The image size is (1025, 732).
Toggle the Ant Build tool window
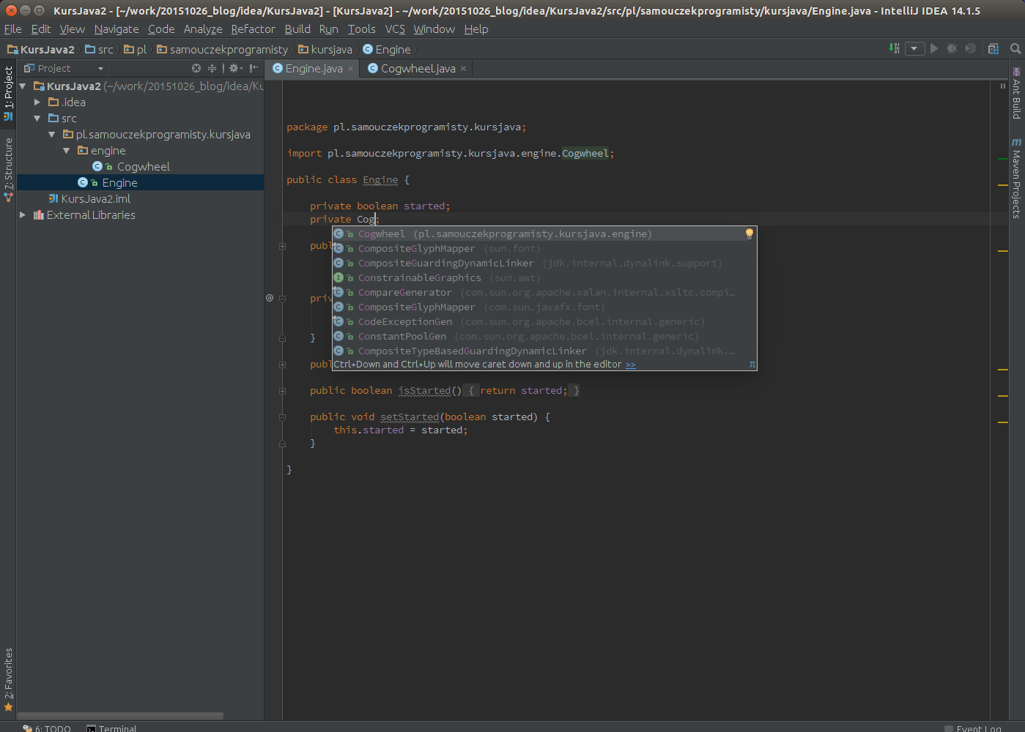pos(1017,93)
